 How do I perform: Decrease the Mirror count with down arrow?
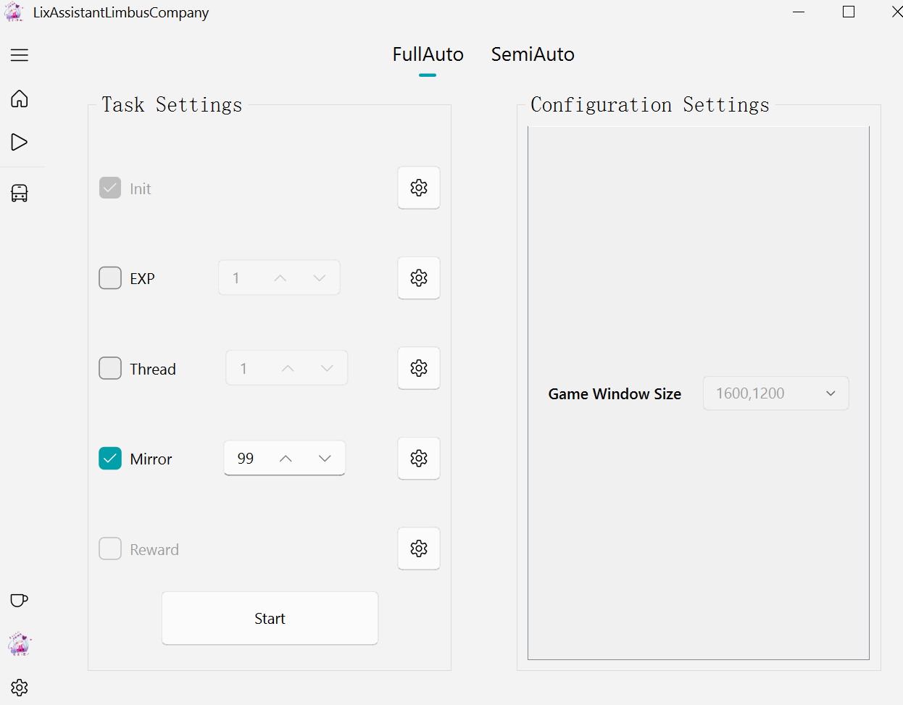pyautogui.click(x=325, y=459)
